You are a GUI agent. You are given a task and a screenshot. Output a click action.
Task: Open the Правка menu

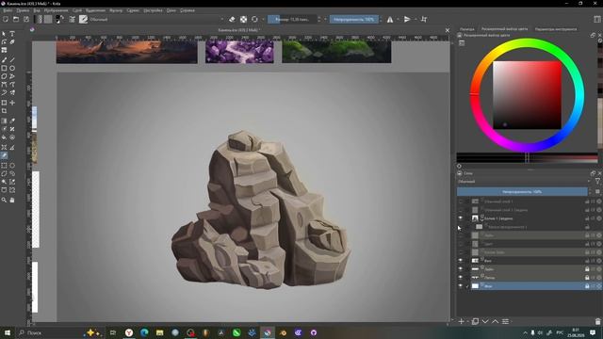23,10
